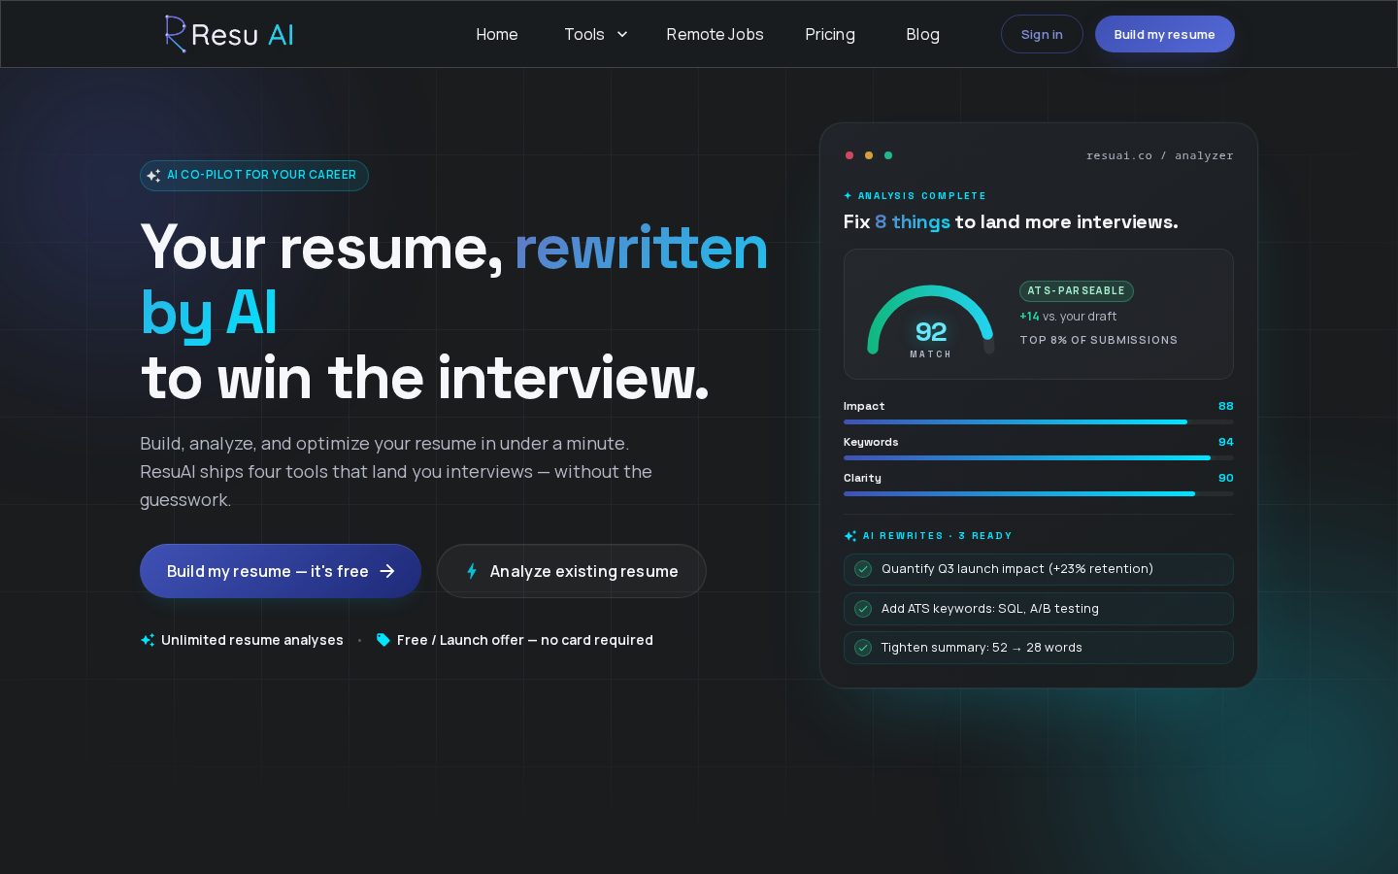Click the sparkle icon in career badge
The image size is (1398, 874).
(153, 176)
